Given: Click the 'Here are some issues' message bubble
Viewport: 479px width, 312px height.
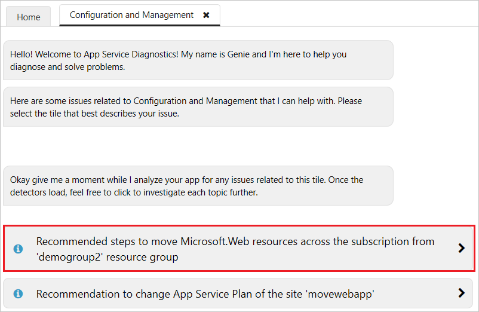Looking at the screenshot, I should click(198, 107).
